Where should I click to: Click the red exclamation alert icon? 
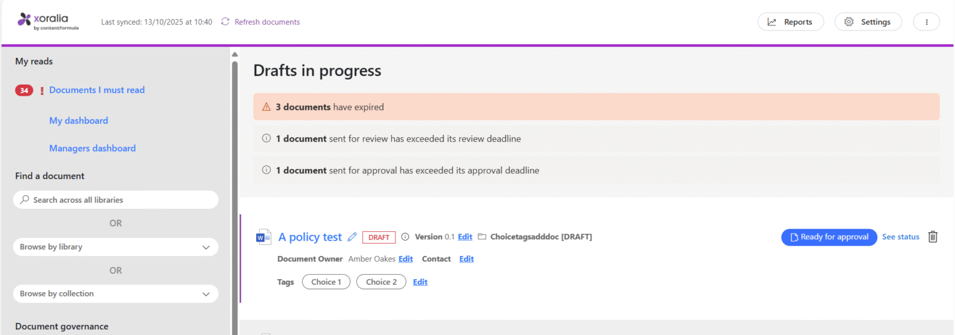click(42, 91)
